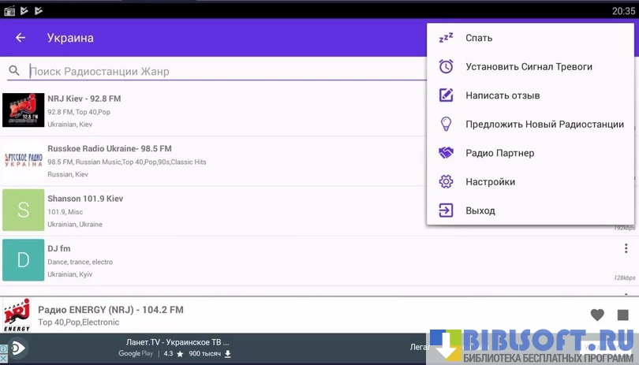Screen dimensions: 639x365
Task: Select Выход to exit app
Action: click(480, 210)
